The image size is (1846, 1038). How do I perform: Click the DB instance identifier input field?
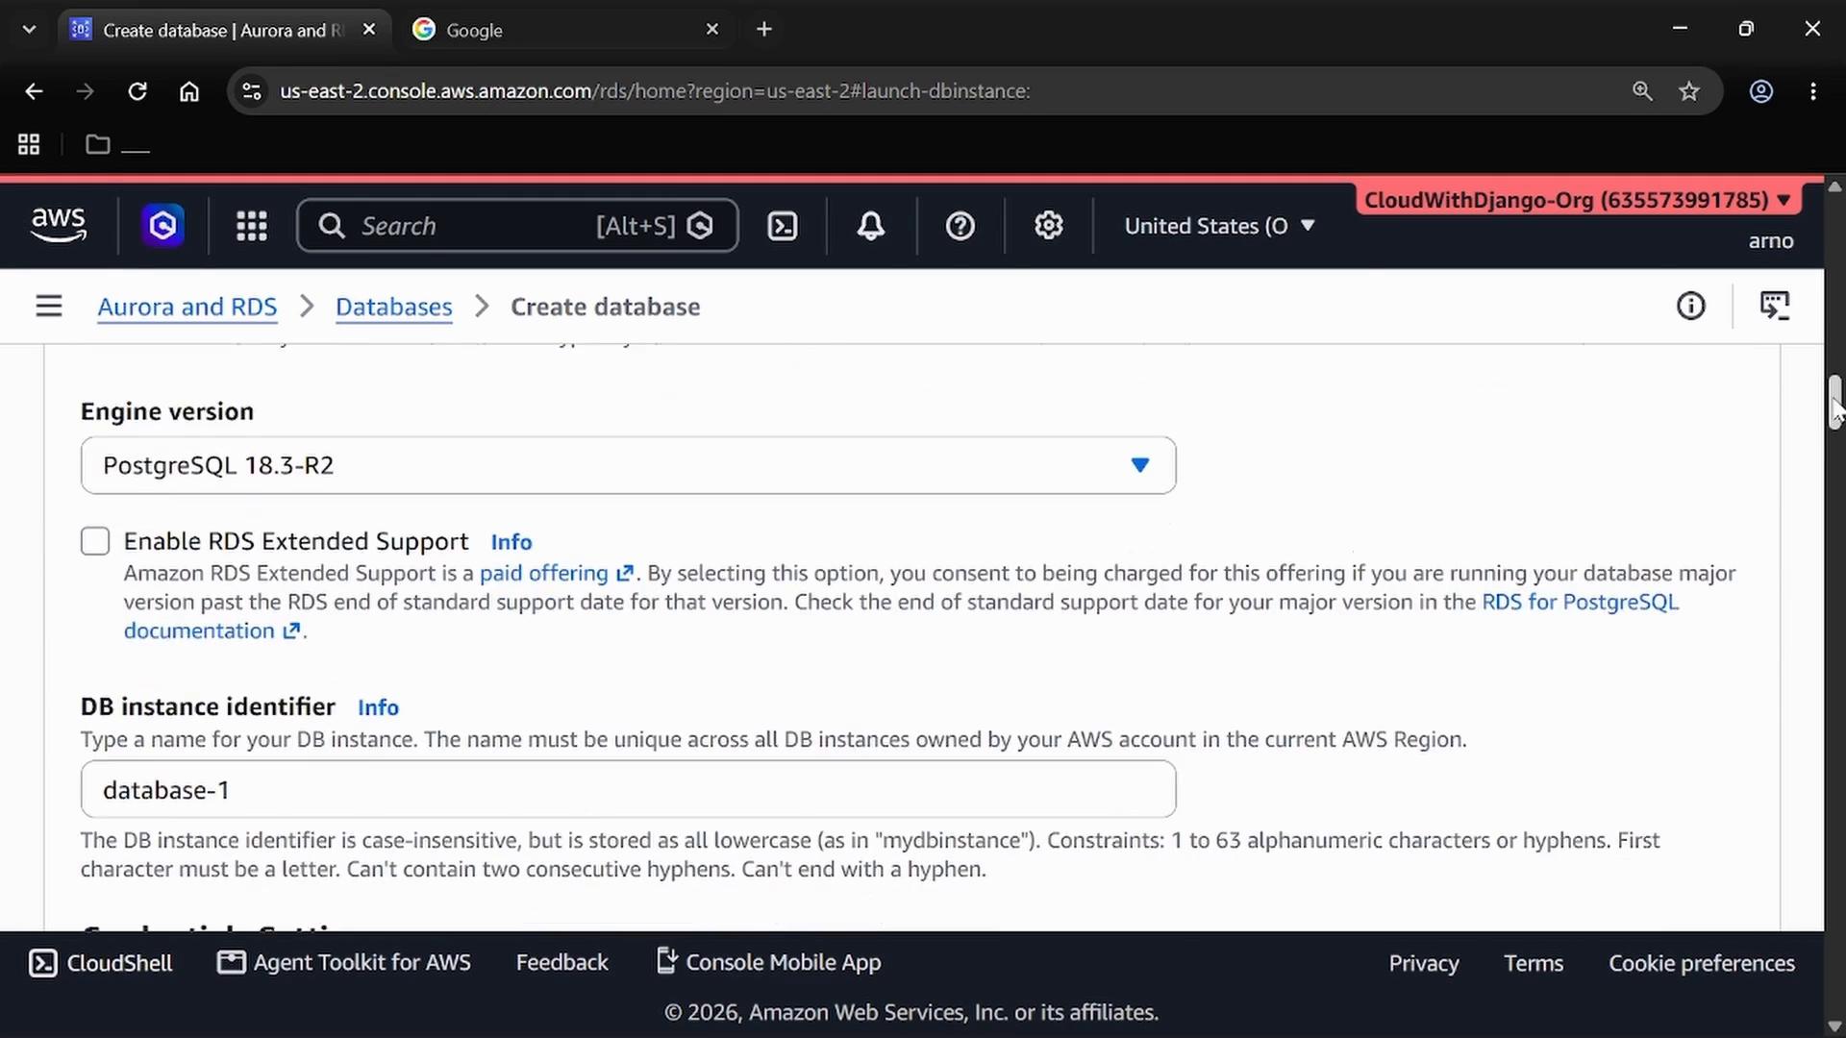point(629,790)
